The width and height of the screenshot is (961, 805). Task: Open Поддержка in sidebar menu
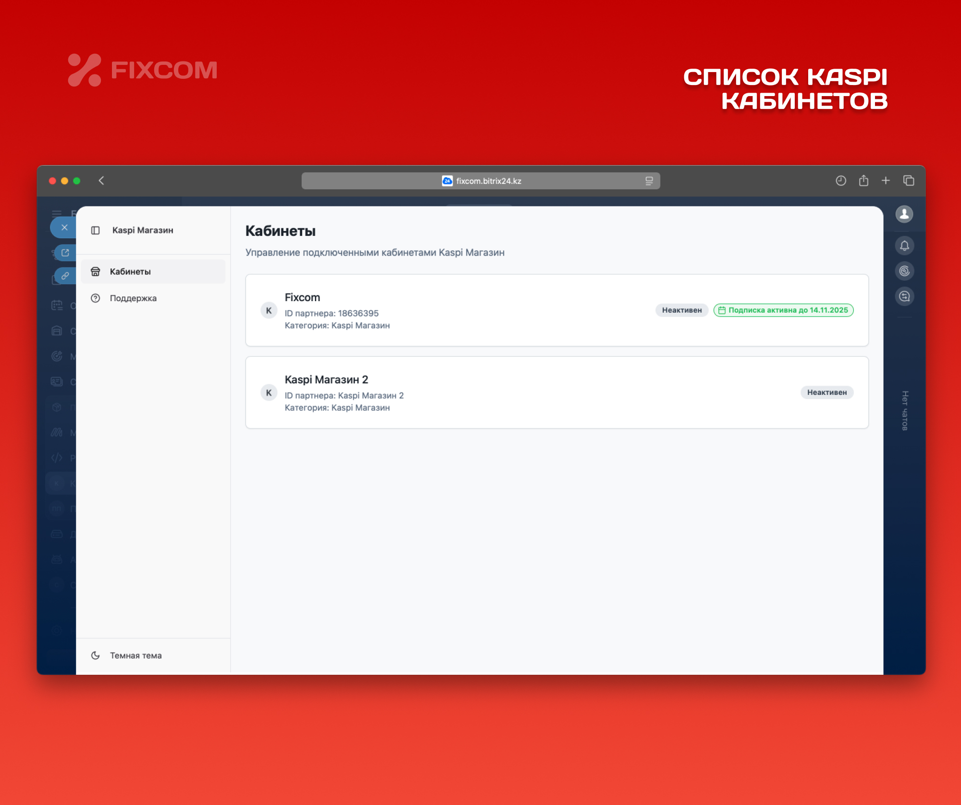tap(133, 298)
